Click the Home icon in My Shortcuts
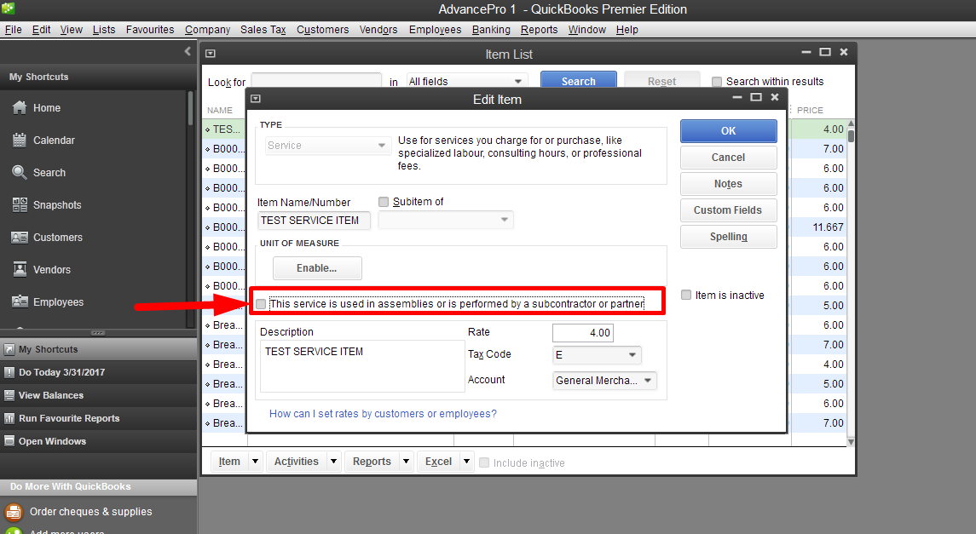Viewport: 976px width, 534px height. tap(20, 108)
